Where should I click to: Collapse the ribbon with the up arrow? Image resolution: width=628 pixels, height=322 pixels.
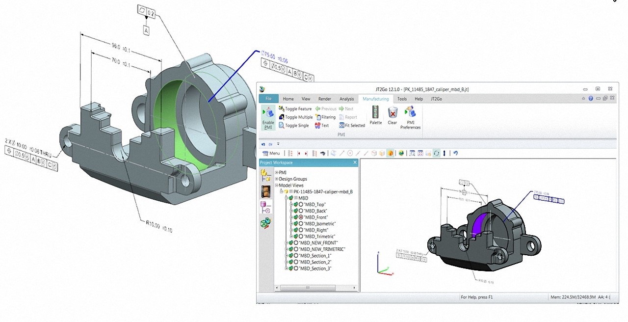pyautogui.click(x=584, y=99)
